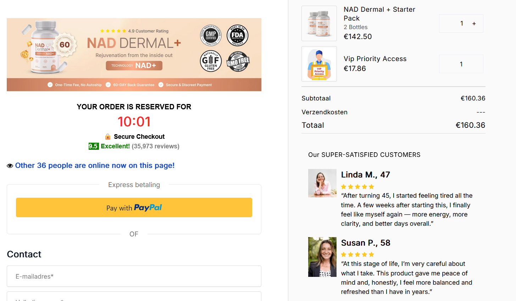Click the 'NAD DERMAL+' banner title

click(x=134, y=43)
